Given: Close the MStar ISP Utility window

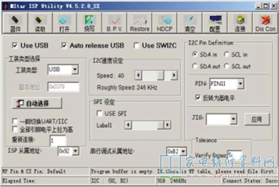Looking at the screenshot, I should (x=273, y=6).
